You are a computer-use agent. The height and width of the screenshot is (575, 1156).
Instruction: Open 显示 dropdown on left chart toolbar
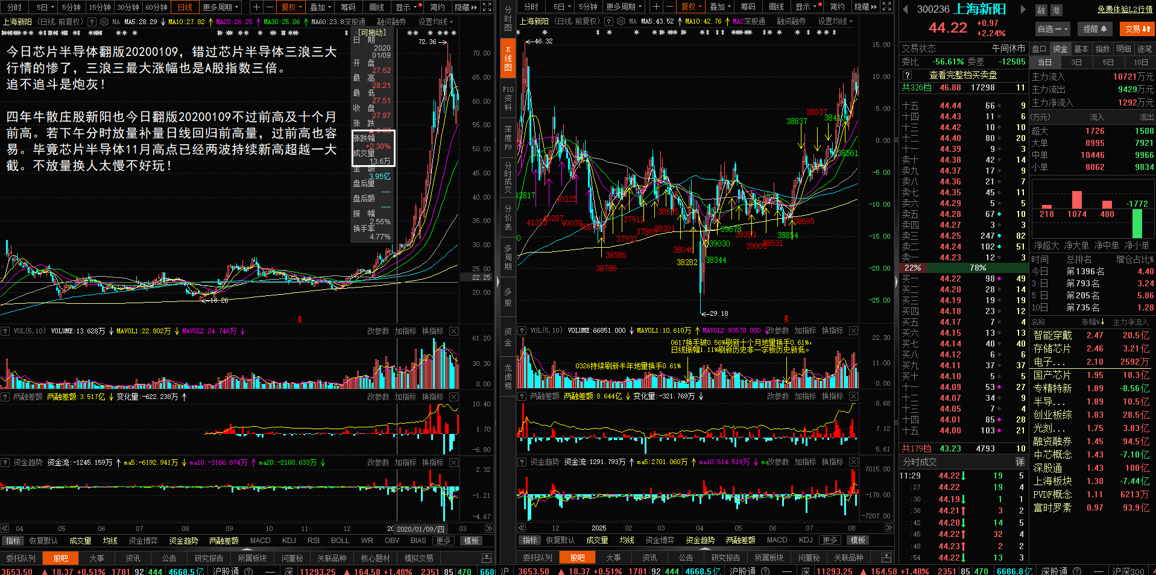click(406, 7)
